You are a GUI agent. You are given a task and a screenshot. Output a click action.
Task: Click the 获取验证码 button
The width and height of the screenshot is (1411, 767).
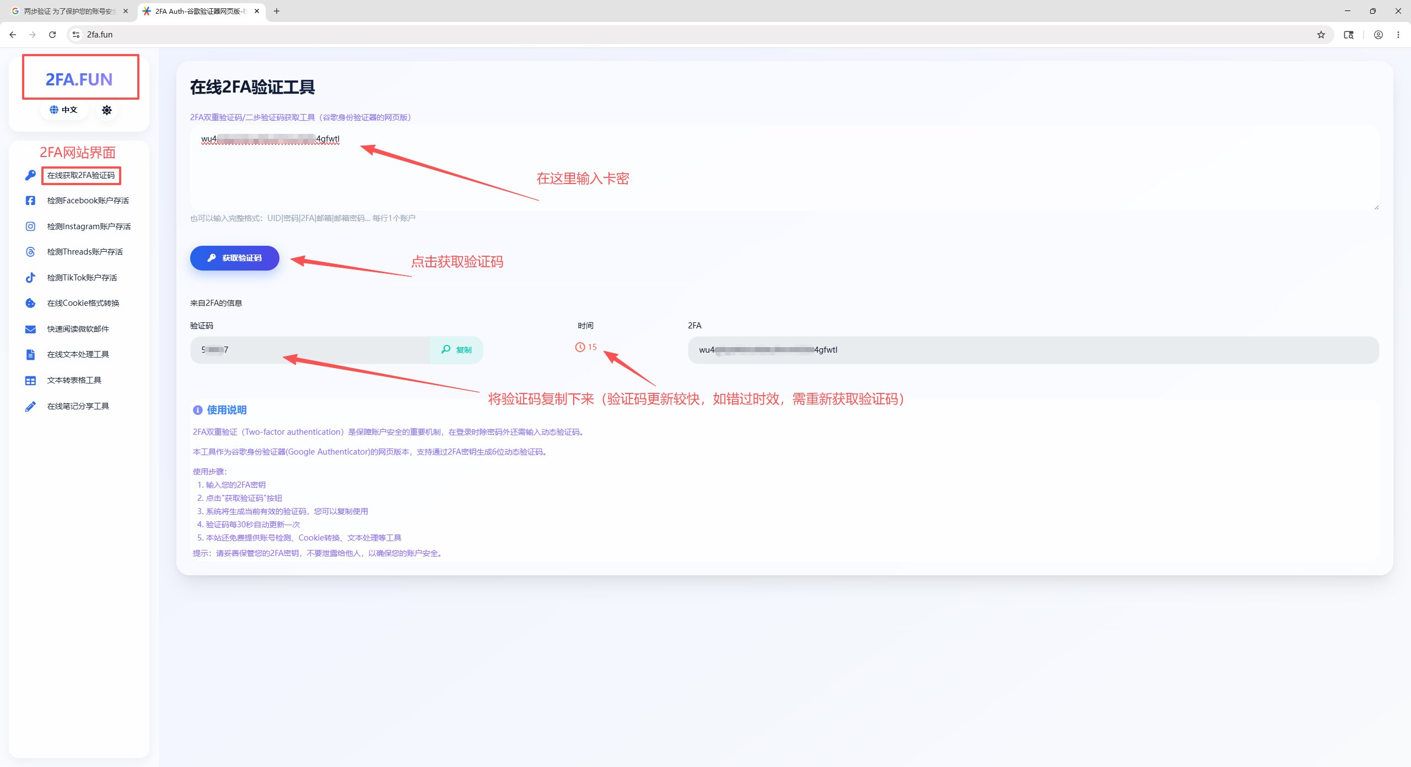tap(235, 258)
